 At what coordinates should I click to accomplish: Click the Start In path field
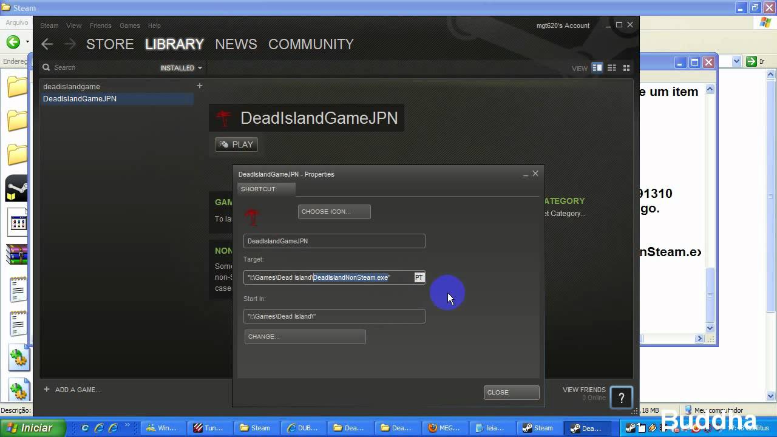[x=334, y=316]
